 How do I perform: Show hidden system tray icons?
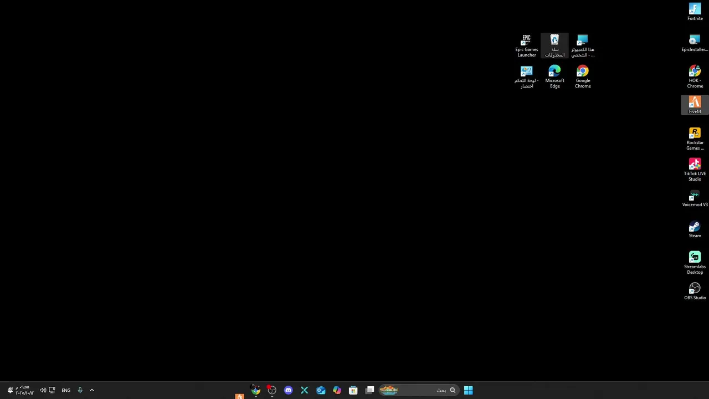[x=92, y=390]
